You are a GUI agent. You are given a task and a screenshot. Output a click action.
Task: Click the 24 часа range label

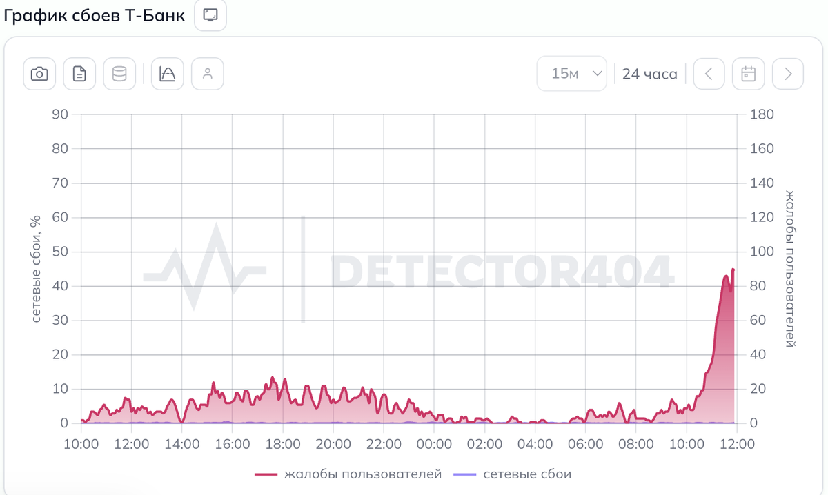coord(649,74)
